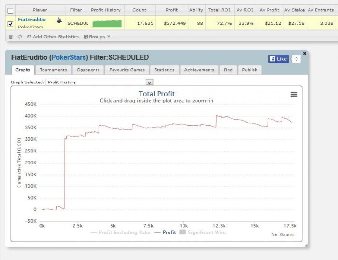This screenshot has width=338, height=260.
Task: Switch to the Find tab
Action: tap(228, 70)
